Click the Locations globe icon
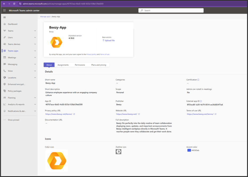This screenshot has height=177, width=248. [x=5, y=78]
